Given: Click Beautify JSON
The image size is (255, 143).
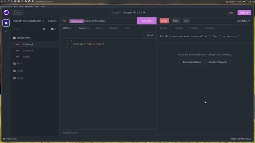Looking at the screenshot, I should 70,133.
